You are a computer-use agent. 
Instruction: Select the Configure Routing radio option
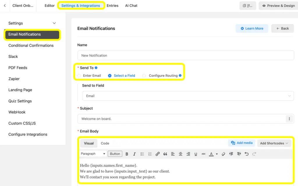coord(144,76)
